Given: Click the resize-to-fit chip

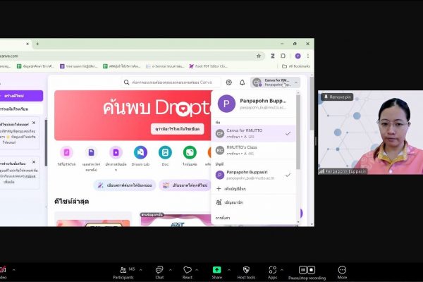Looking at the screenshot, I should [x=185, y=185].
